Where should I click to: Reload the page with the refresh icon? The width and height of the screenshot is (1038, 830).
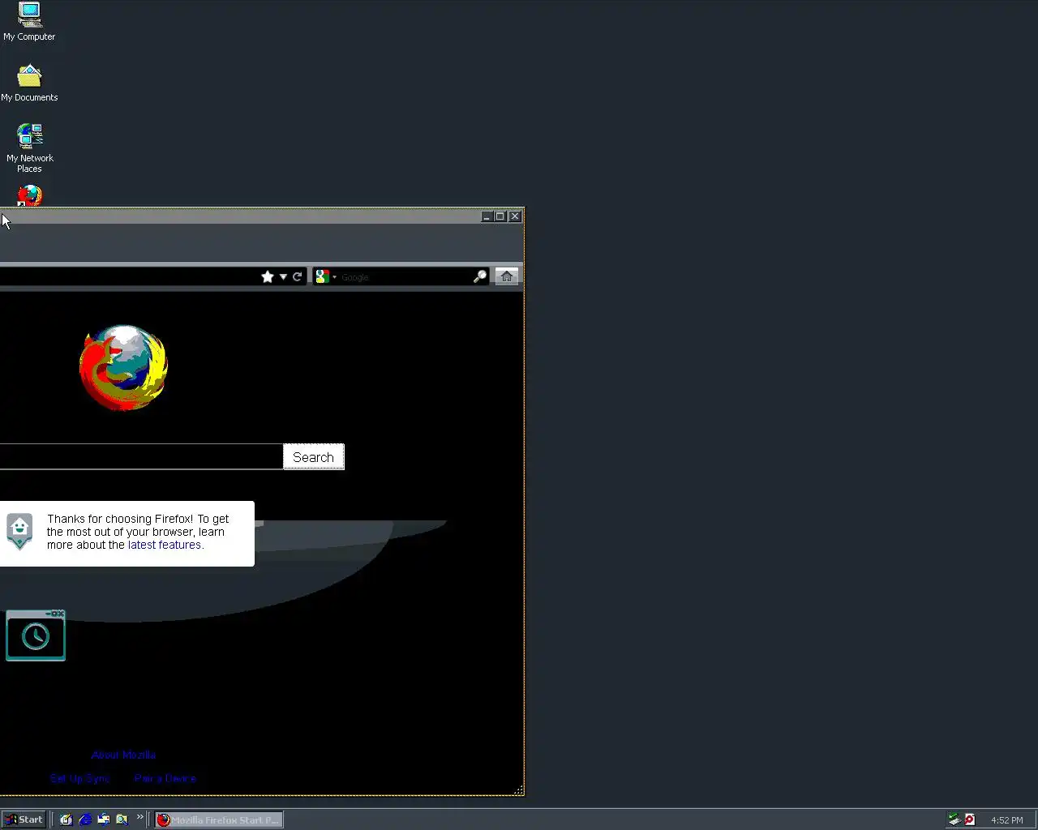coord(298,277)
